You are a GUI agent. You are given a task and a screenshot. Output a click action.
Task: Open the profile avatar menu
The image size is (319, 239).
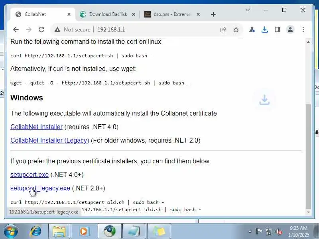290,29
